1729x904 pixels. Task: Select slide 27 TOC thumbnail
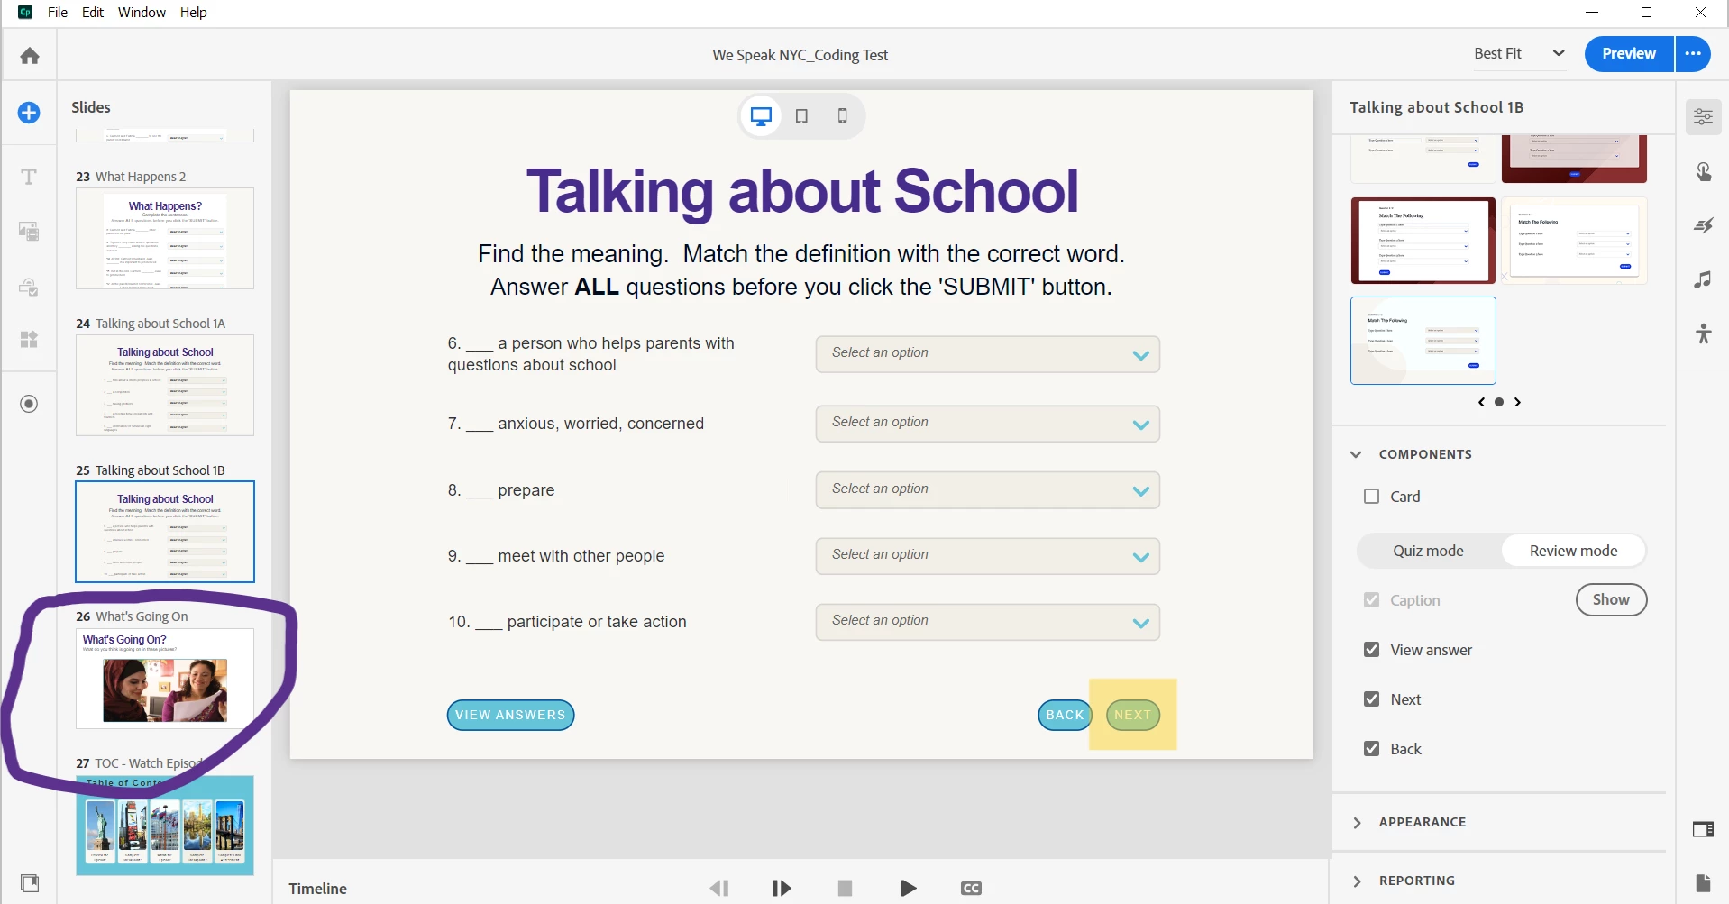(x=165, y=825)
